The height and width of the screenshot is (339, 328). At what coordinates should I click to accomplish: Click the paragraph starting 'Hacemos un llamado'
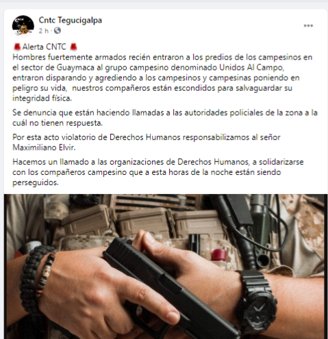158,172
